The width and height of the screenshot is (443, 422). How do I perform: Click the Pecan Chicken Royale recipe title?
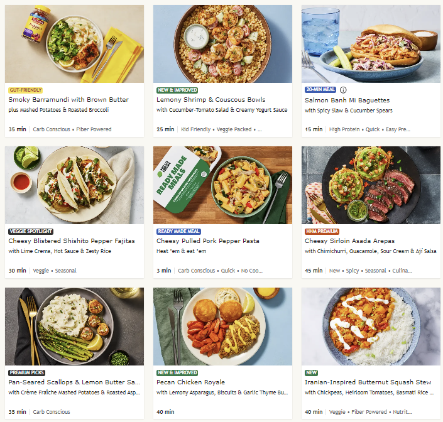190,382
